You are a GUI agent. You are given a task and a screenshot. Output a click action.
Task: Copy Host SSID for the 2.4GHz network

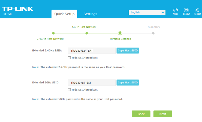(128, 50)
